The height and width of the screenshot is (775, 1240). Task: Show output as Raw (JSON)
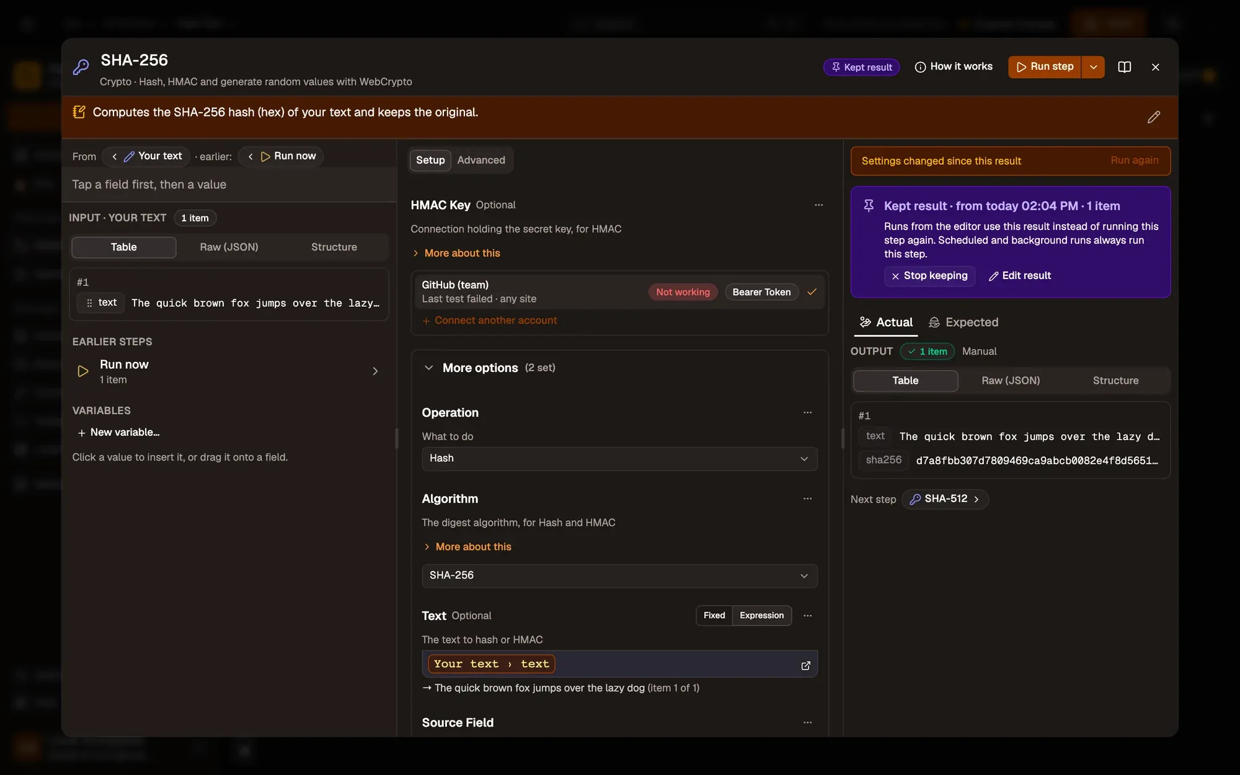(x=1011, y=381)
